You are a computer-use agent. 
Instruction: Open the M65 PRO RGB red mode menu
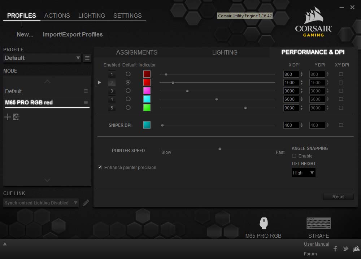86,103
